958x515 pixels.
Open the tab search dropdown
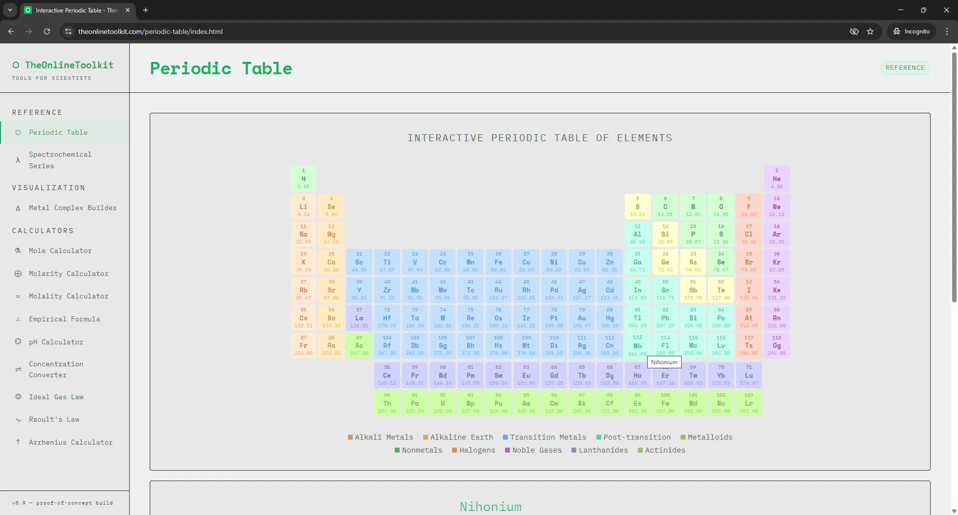coord(9,10)
